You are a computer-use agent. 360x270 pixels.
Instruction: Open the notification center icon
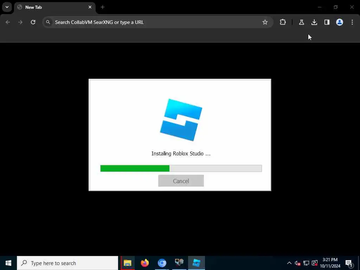pos(349,263)
